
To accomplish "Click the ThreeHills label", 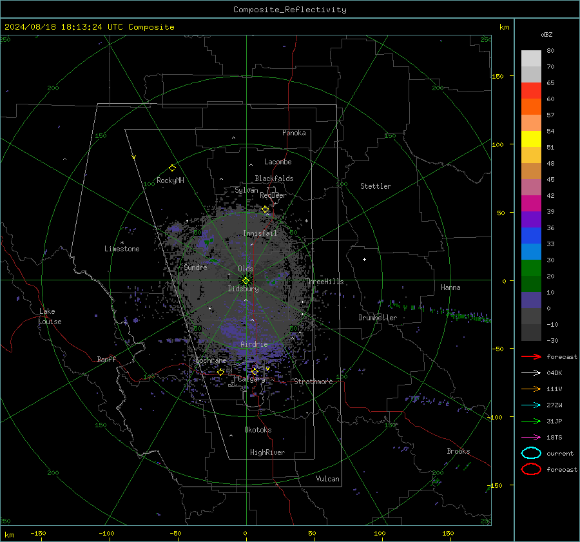I will coord(324,282).
